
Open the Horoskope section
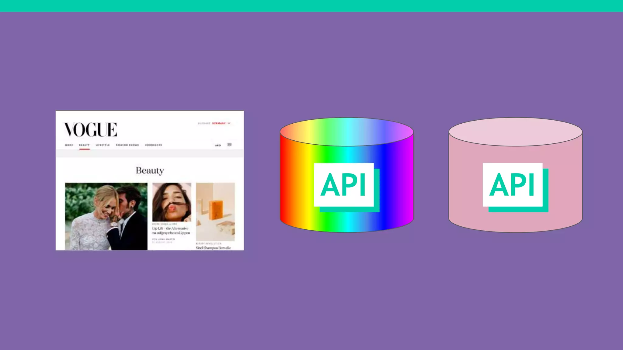[153, 145]
